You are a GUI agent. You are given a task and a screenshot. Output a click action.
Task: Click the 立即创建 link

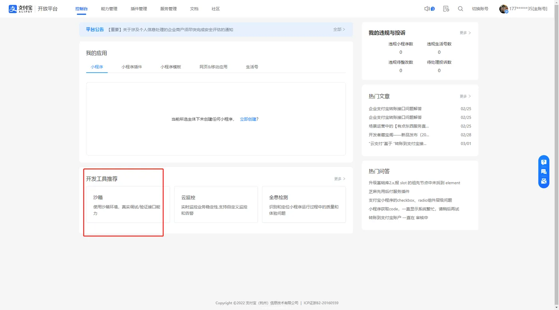click(x=248, y=119)
